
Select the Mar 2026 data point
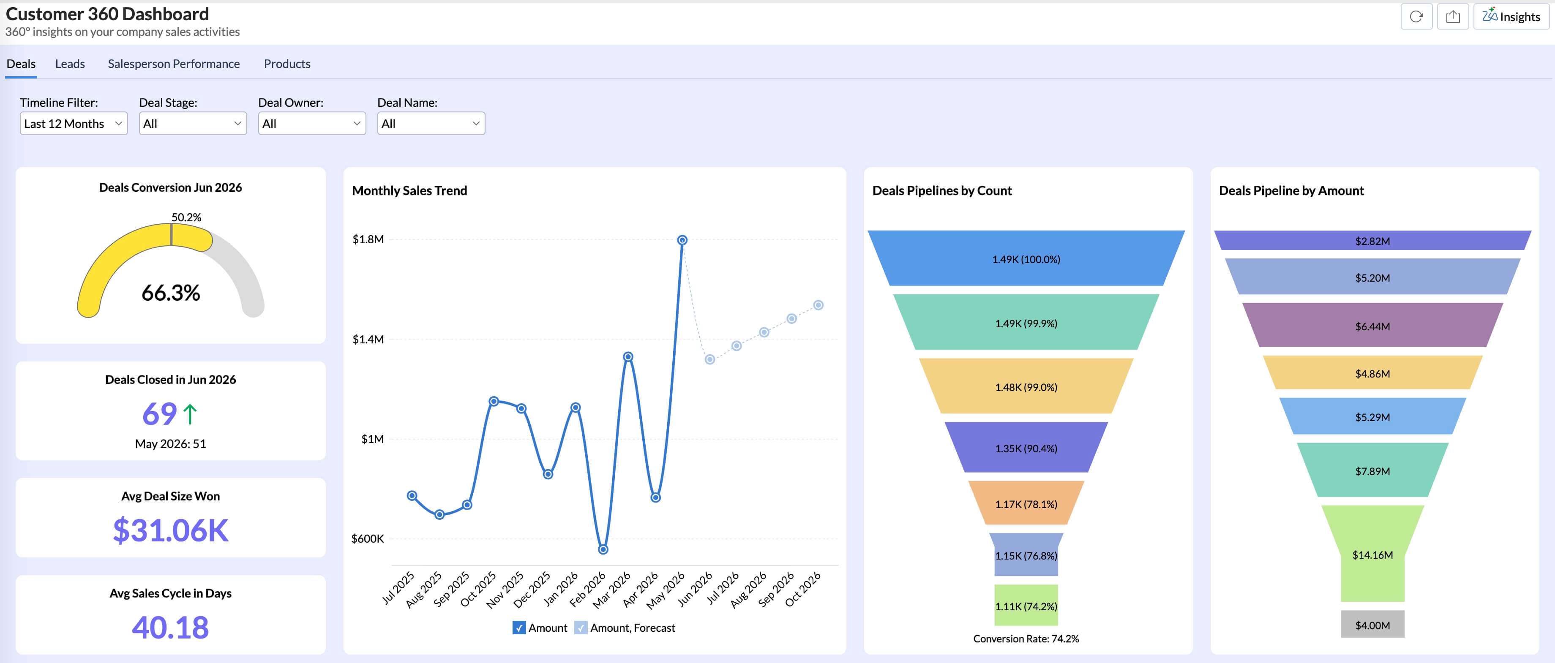point(628,357)
